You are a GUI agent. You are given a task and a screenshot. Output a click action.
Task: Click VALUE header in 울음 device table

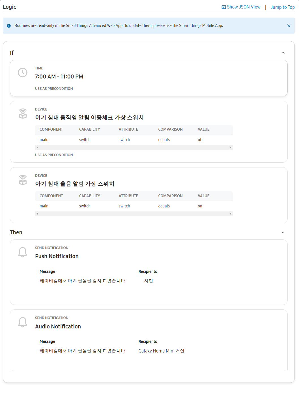pyautogui.click(x=204, y=196)
